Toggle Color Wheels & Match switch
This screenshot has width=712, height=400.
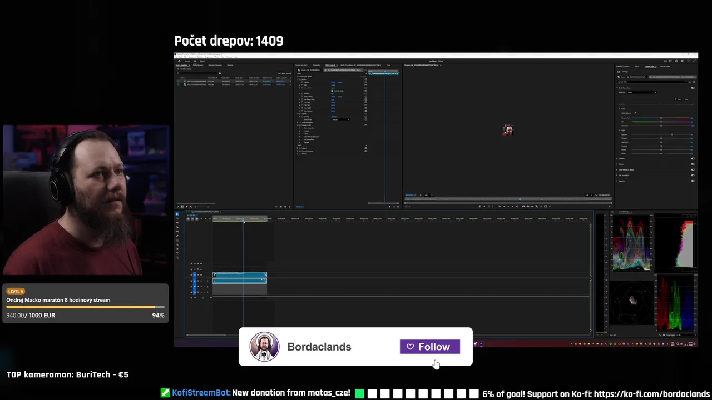coord(693,169)
